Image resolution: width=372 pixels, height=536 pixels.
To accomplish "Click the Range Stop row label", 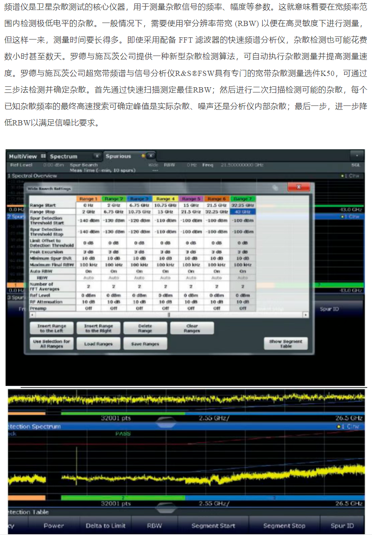I will 52,212.
